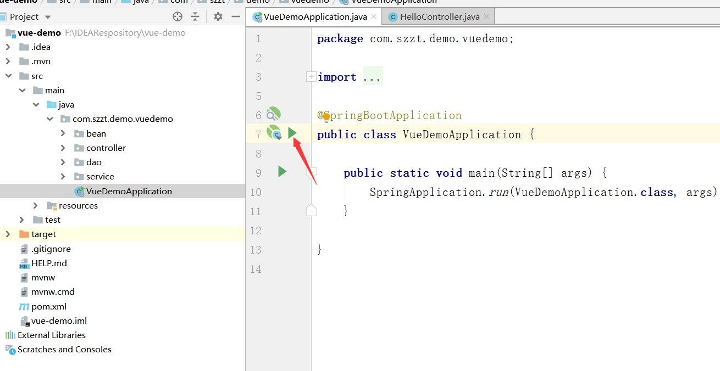Click the Spring gutter icon on line 6
The image size is (720, 371).
(273, 115)
